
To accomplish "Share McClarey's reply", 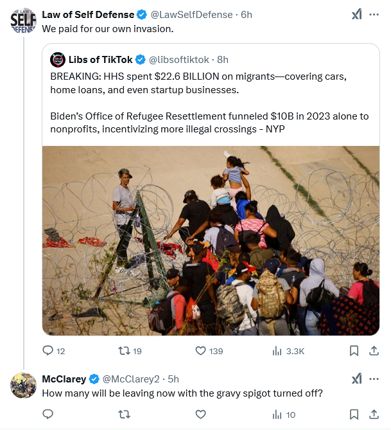I will pos(374,415).
